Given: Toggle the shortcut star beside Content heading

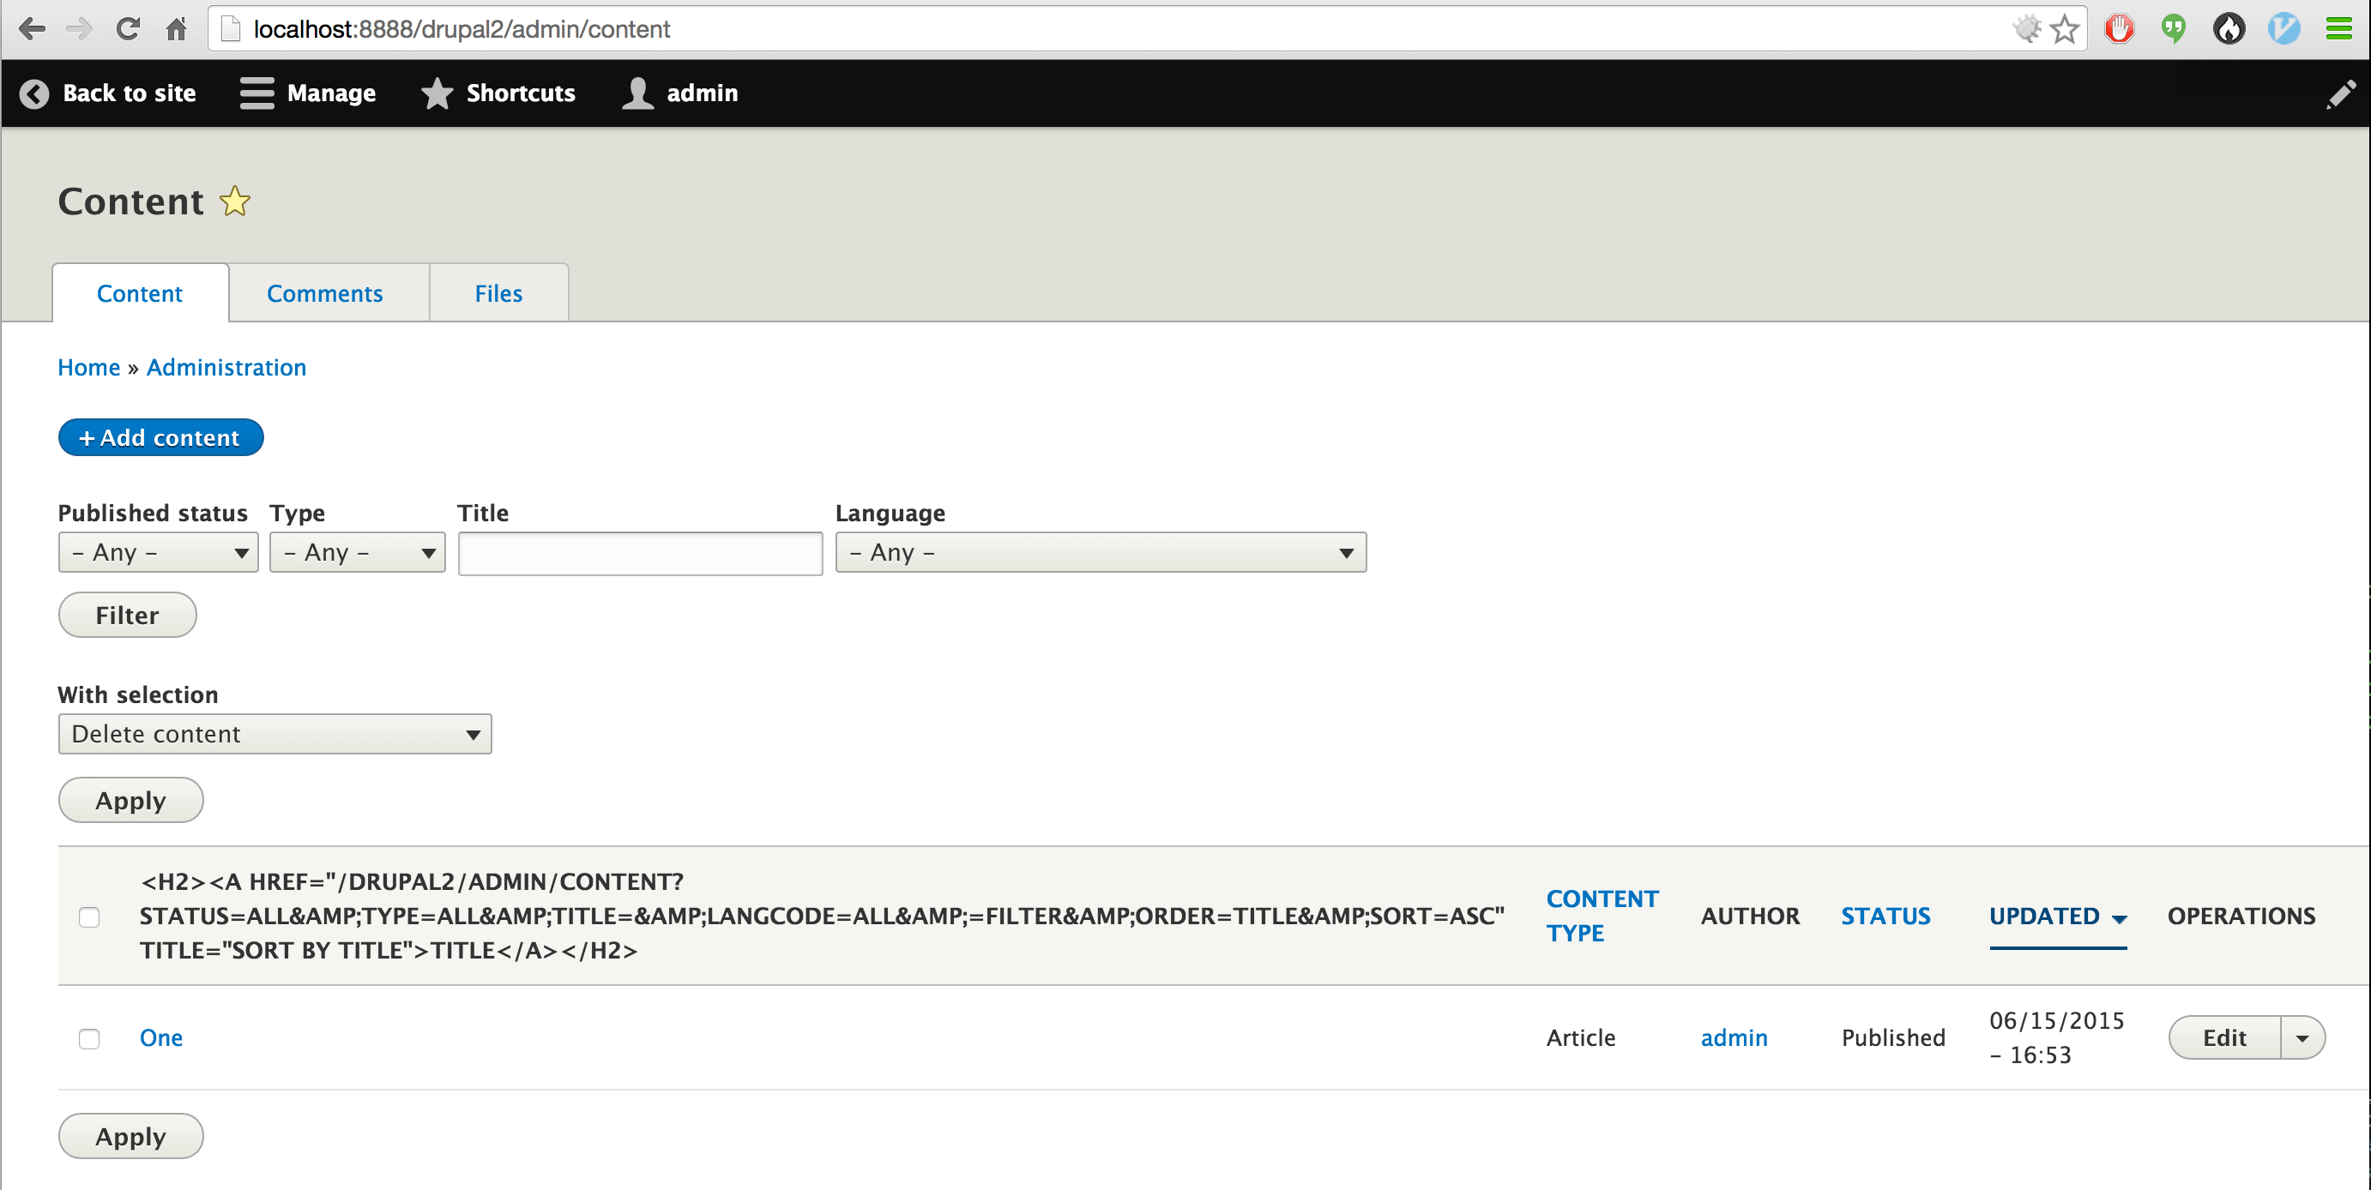Looking at the screenshot, I should tap(235, 201).
